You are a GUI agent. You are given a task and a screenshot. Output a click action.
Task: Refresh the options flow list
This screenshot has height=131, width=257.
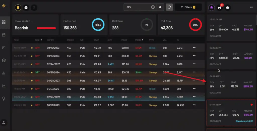point(169,7)
